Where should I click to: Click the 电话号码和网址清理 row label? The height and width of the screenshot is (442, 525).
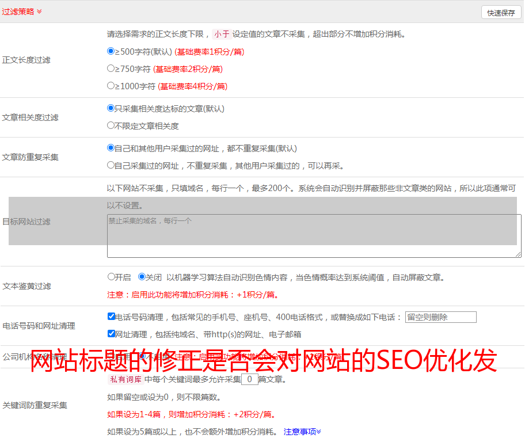[x=39, y=326]
